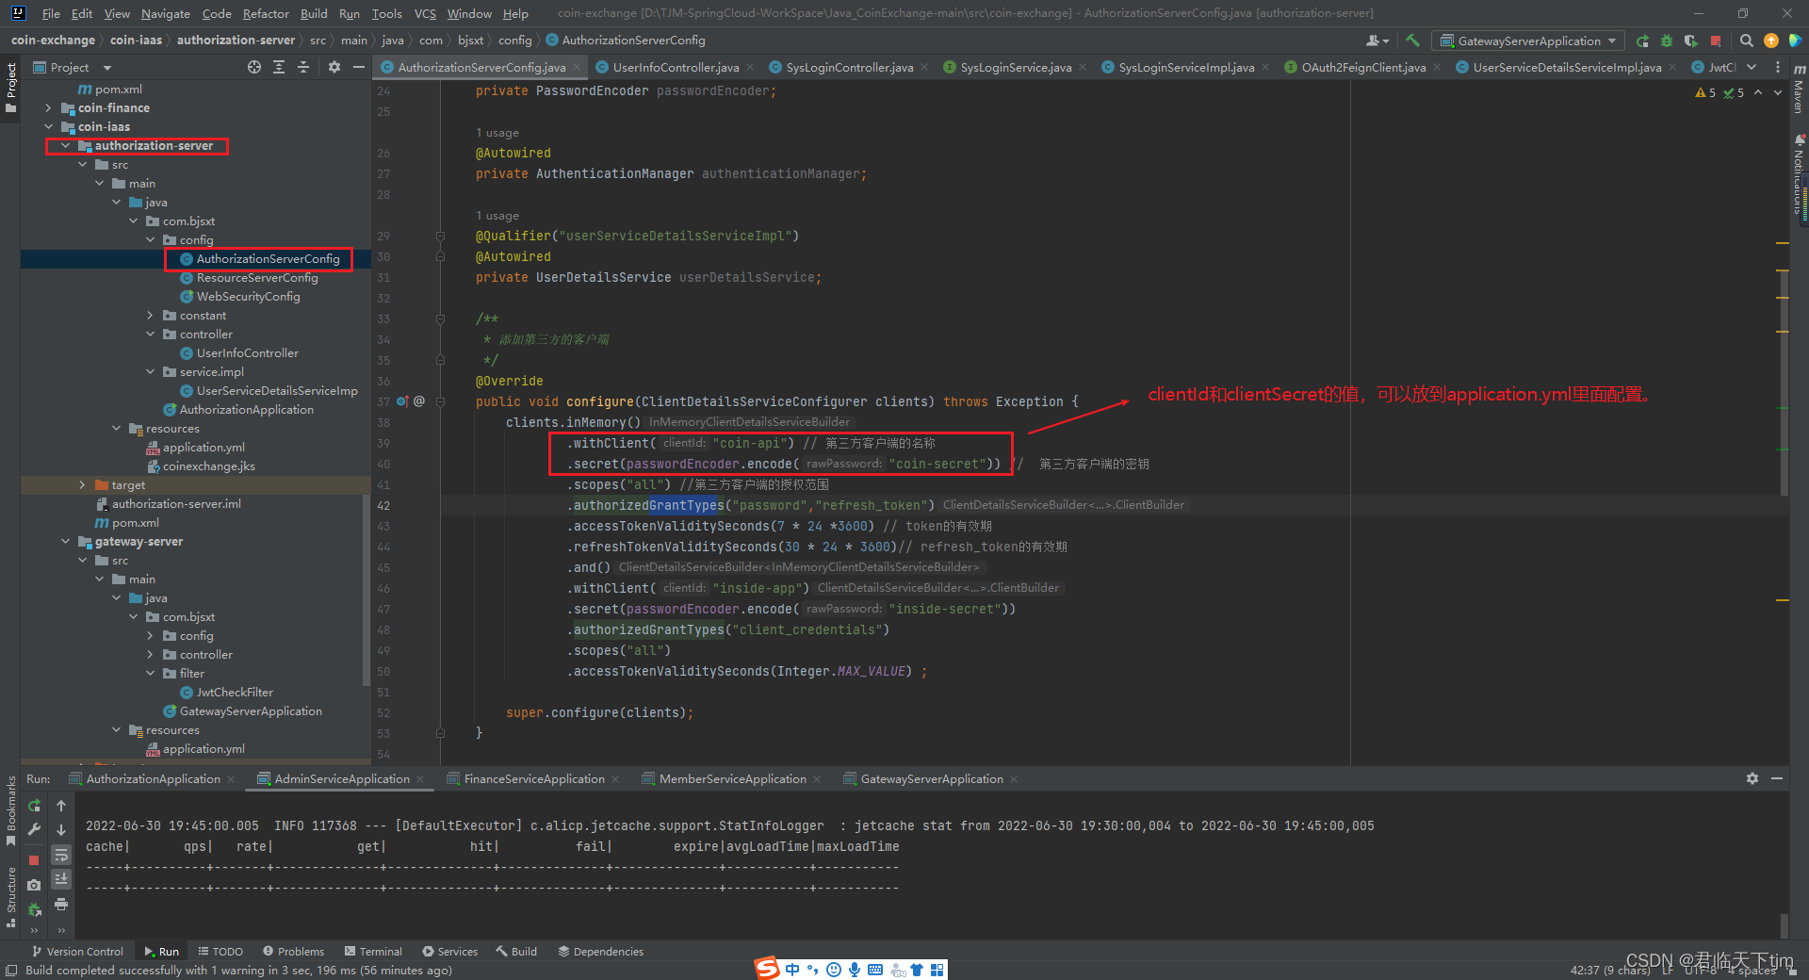This screenshot has height=980, width=1809.
Task: Rerun AdminServiceApplication in the run panel
Action: pyautogui.click(x=34, y=808)
